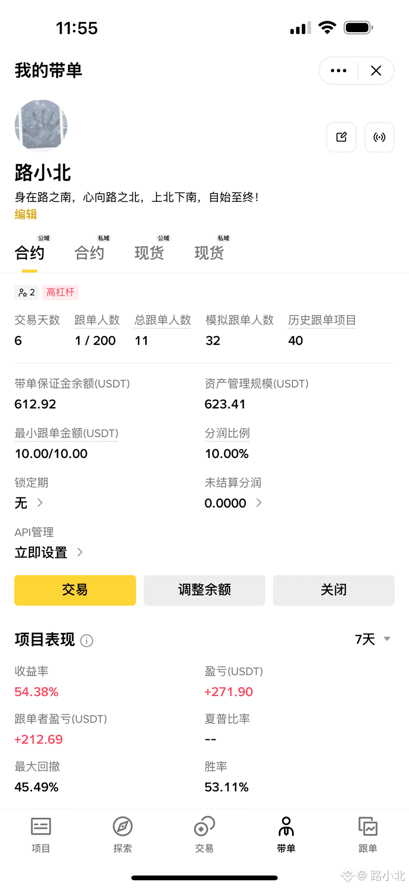Switch to the private 现货 tab
Viewport: 409px width, 888px height.
[209, 253]
